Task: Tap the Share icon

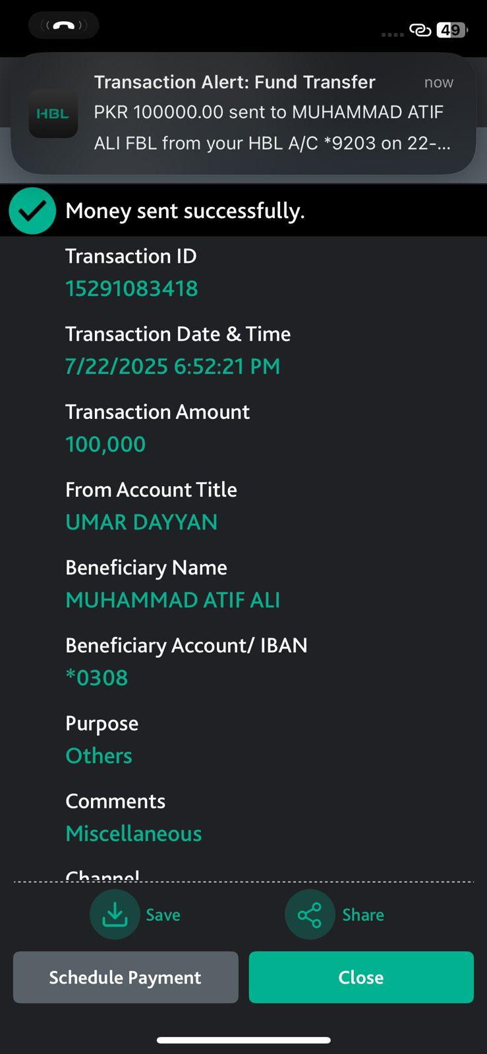Action: click(x=309, y=915)
